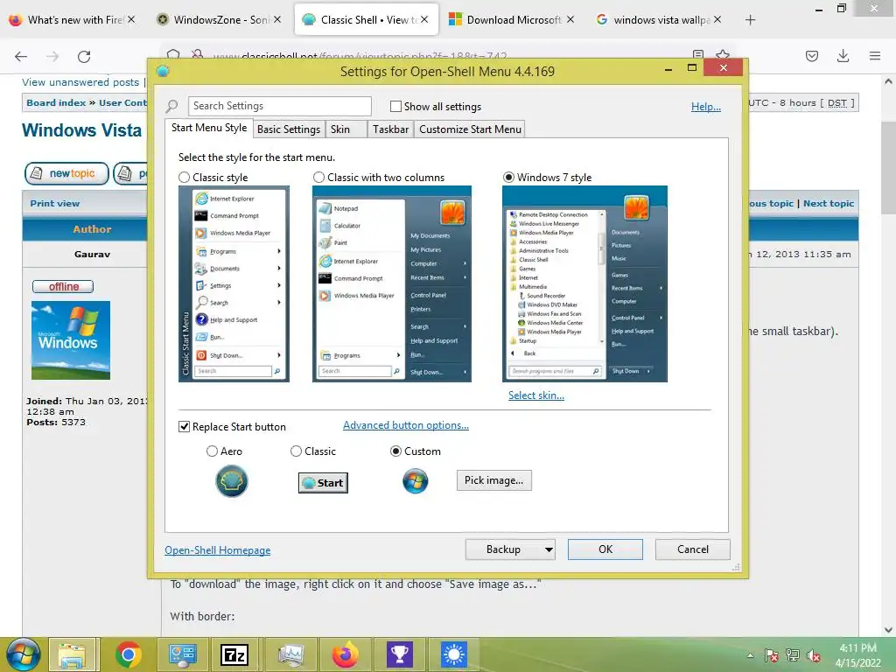The width and height of the screenshot is (896, 672).
Task: Open Firefox downloads panel
Action: click(x=843, y=55)
